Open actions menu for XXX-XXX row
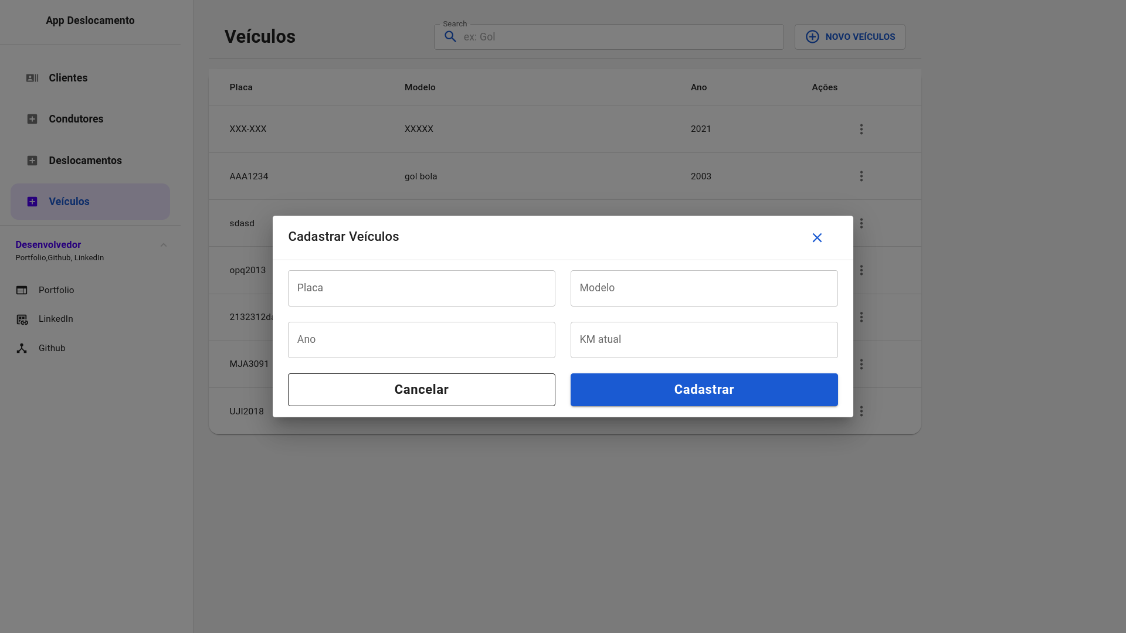 [x=861, y=129]
